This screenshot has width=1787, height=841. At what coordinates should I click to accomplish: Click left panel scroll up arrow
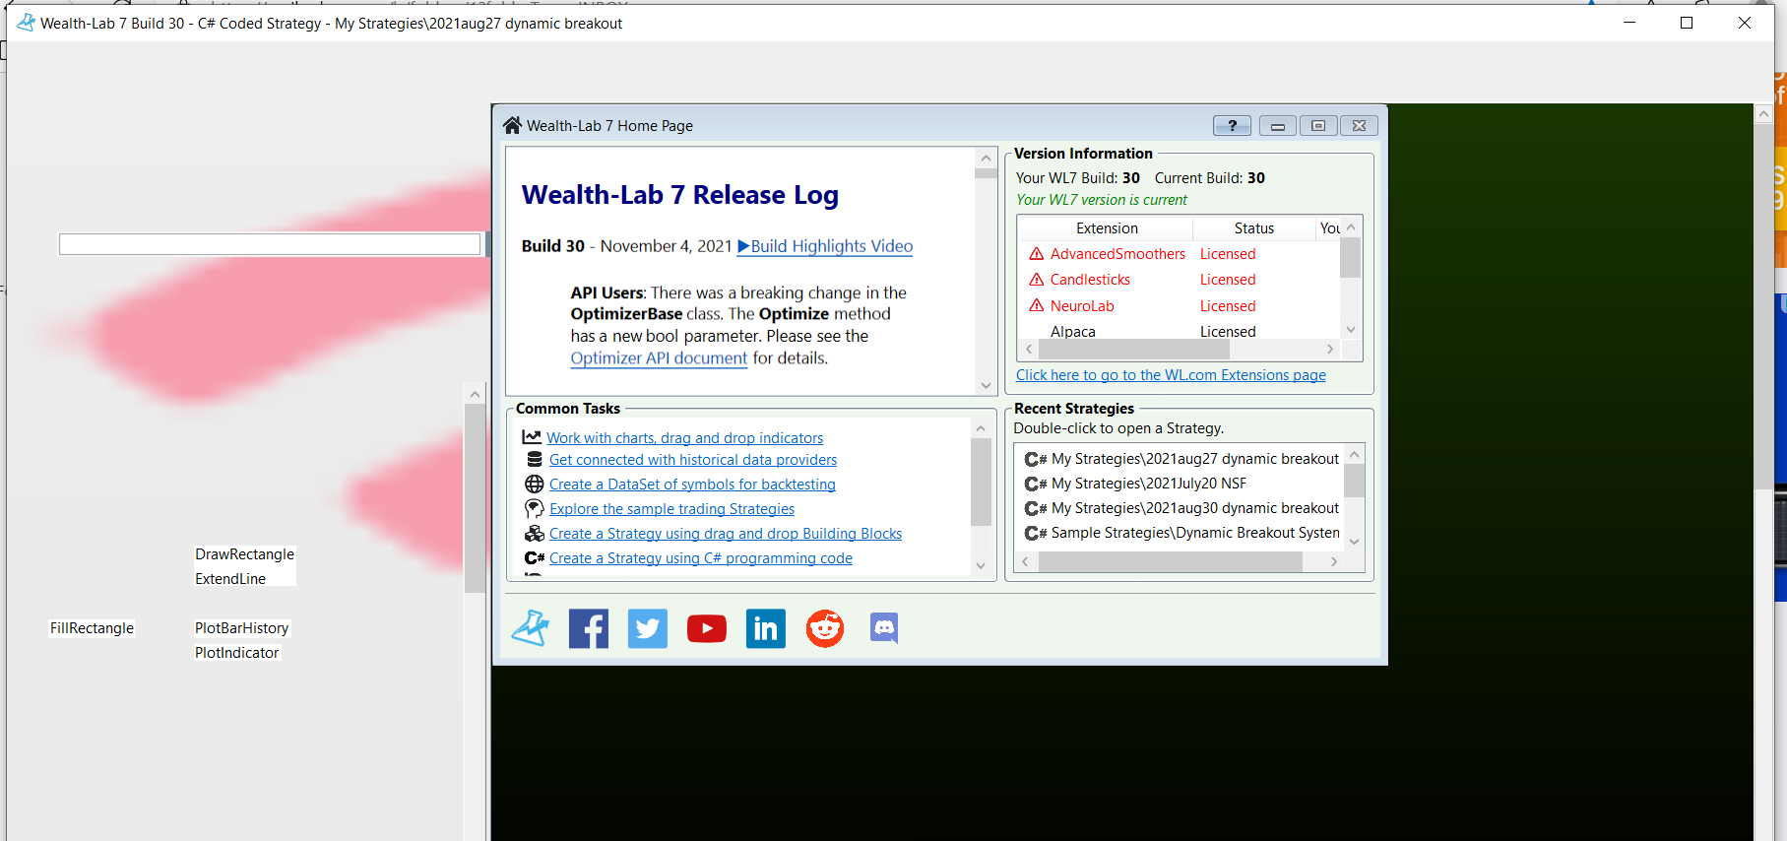coord(475,394)
